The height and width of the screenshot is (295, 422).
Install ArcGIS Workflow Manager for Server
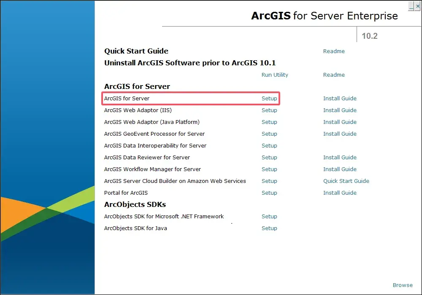click(269, 169)
